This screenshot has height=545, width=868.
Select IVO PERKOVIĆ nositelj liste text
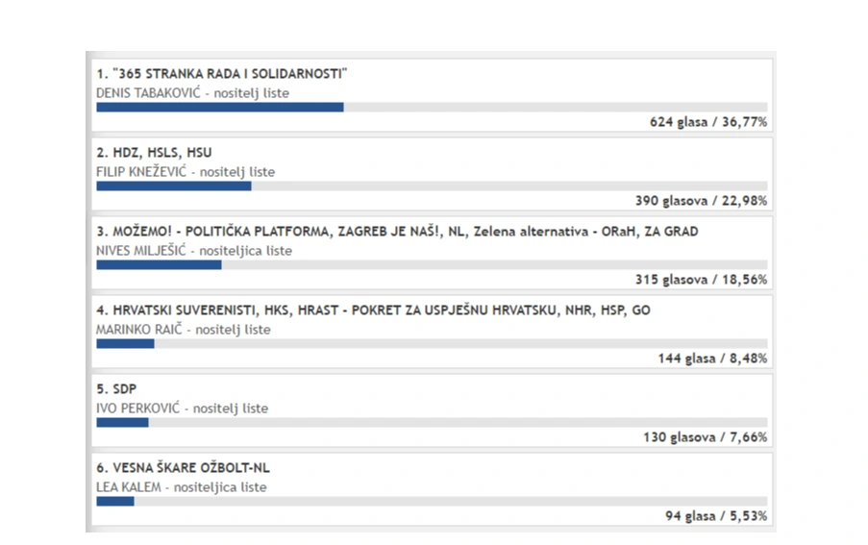(182, 409)
